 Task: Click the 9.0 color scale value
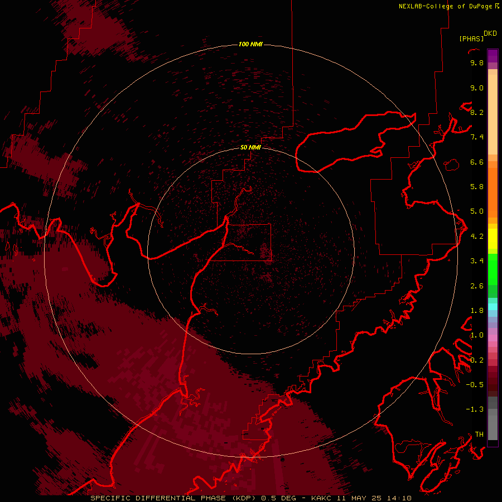coord(477,88)
